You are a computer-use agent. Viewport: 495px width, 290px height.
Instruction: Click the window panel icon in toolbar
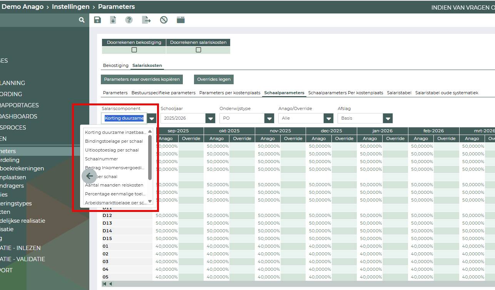pyautogui.click(x=181, y=20)
